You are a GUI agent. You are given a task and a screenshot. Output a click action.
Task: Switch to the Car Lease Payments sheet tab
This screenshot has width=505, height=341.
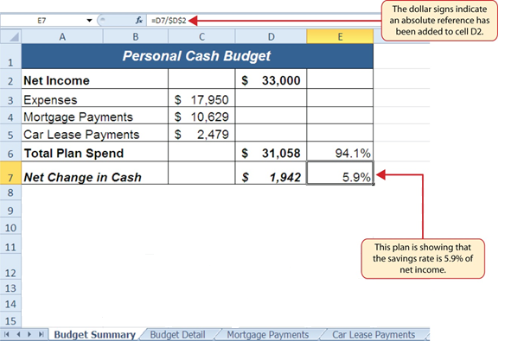pyautogui.click(x=374, y=335)
